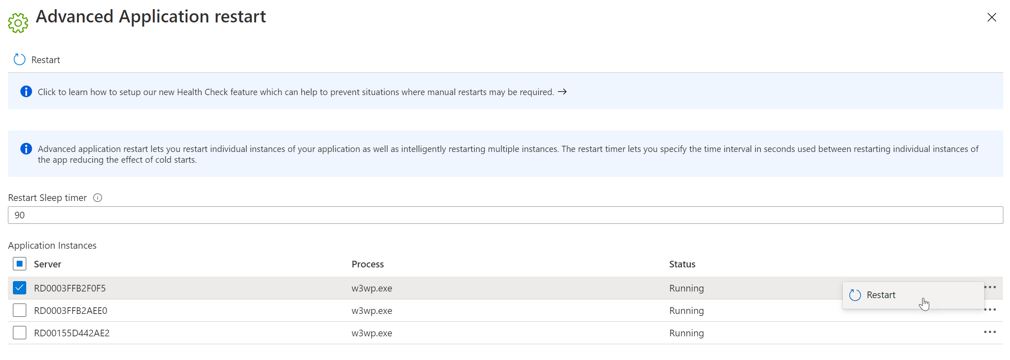Open the Health Check learn-more arrow
The width and height of the screenshot is (1010, 360).
coord(562,92)
